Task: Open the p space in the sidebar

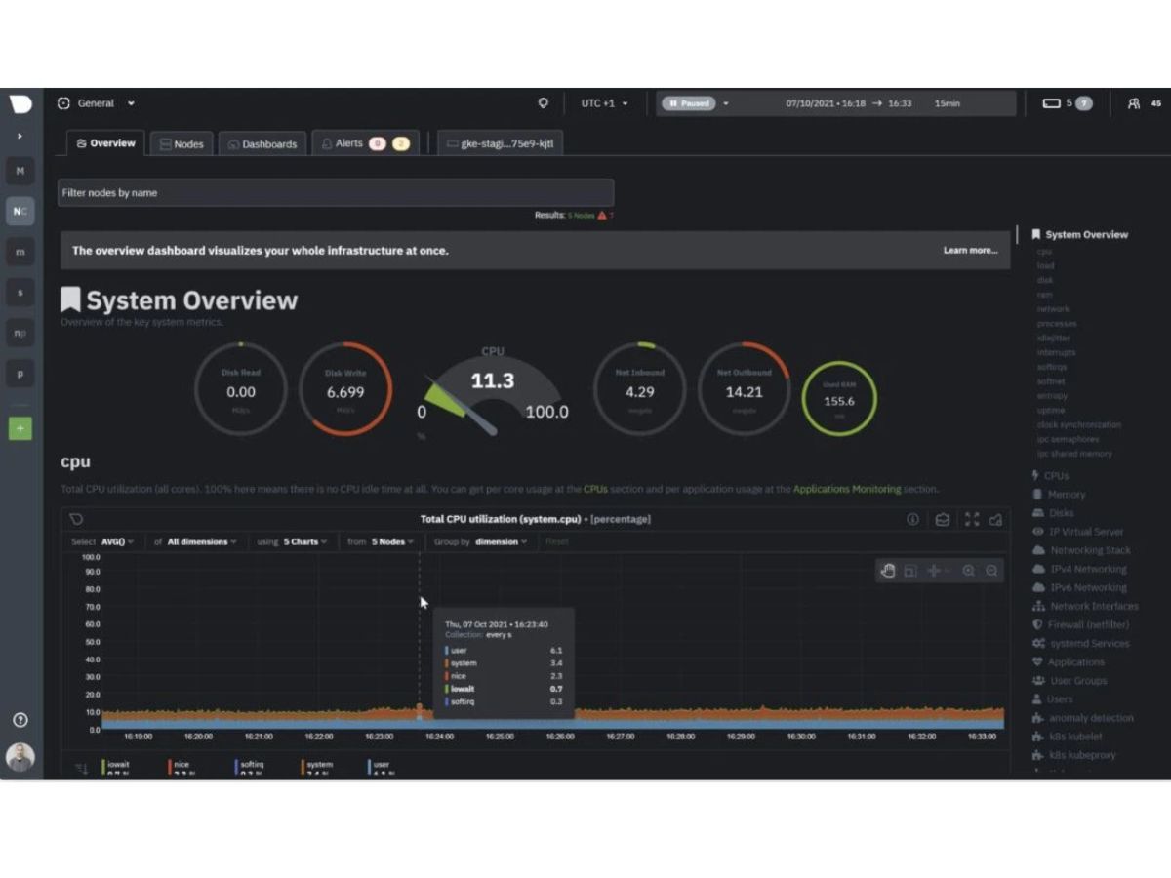Action: 20,374
